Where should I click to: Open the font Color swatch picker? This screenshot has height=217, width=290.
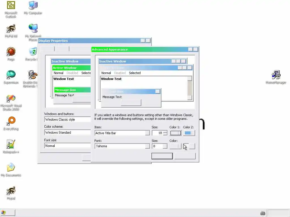(x=175, y=146)
